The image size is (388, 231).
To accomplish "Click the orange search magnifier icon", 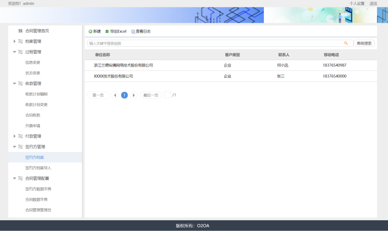I will coord(346,43).
